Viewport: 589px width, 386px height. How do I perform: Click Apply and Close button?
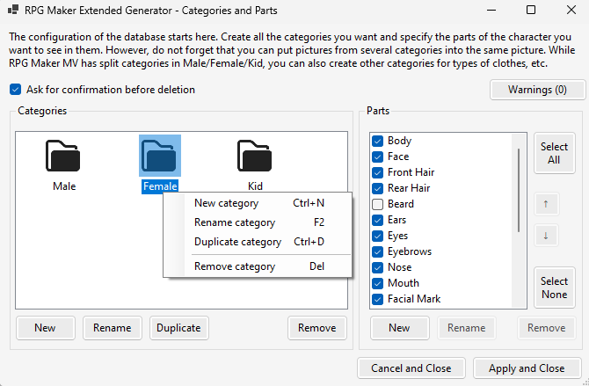527,368
